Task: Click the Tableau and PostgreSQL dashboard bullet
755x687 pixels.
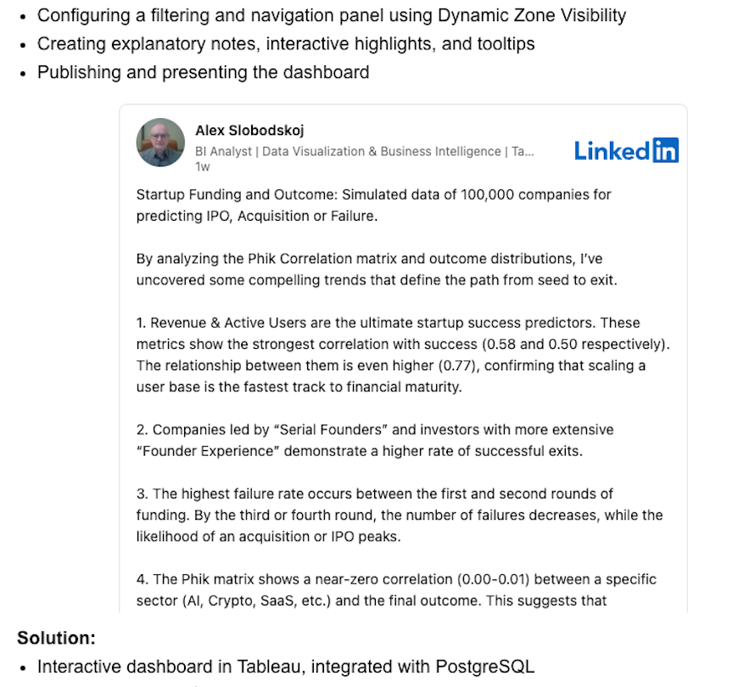Action: [285, 667]
